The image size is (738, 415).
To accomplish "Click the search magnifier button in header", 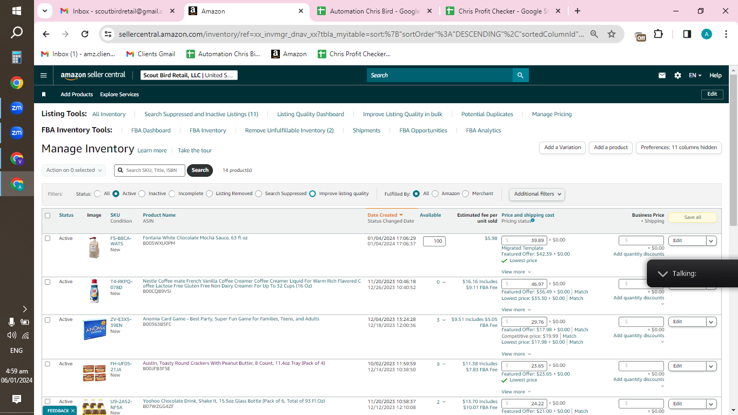I will [520, 76].
